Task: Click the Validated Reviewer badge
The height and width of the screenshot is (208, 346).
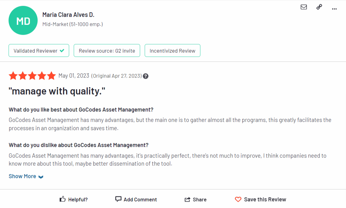Action: (39, 50)
